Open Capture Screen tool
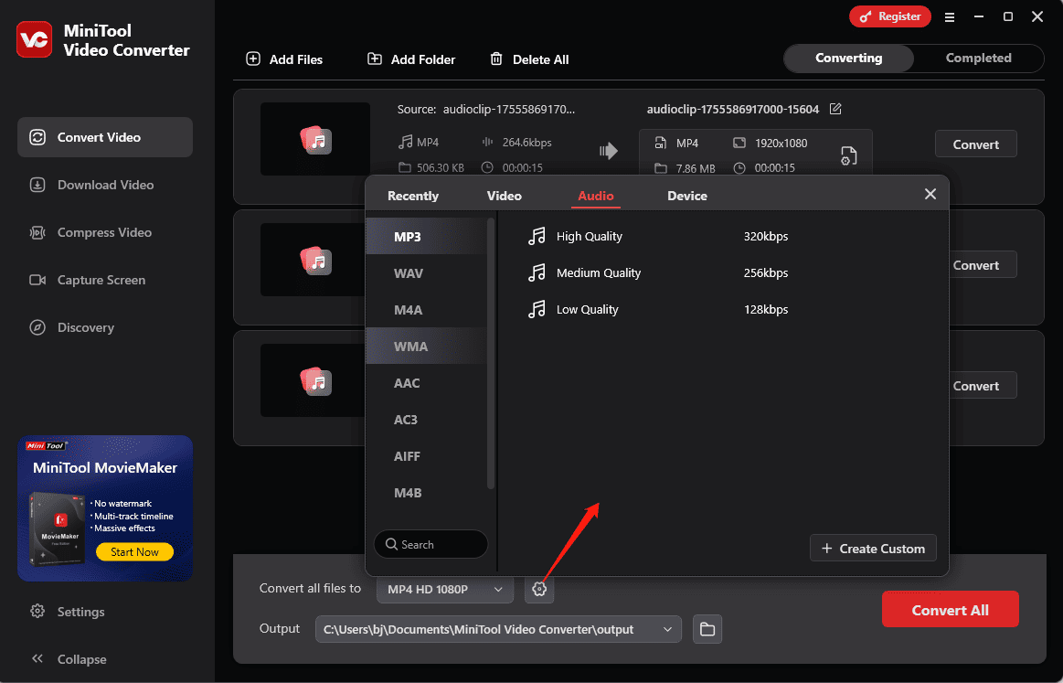This screenshot has width=1063, height=683. pos(105,280)
